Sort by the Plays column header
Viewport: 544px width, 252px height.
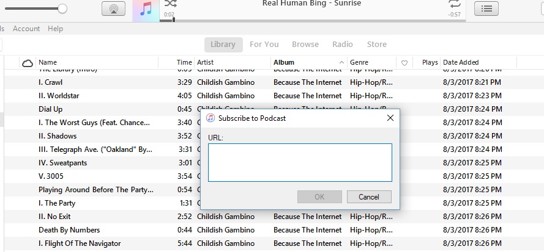click(x=430, y=62)
